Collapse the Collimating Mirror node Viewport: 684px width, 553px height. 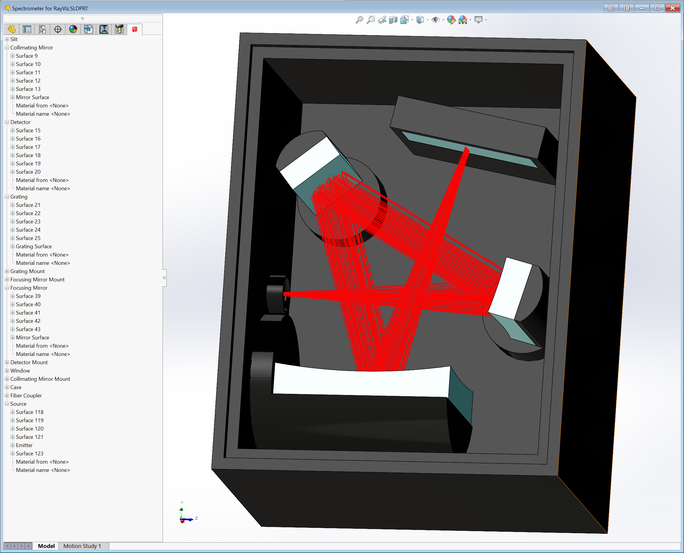[x=7, y=47]
